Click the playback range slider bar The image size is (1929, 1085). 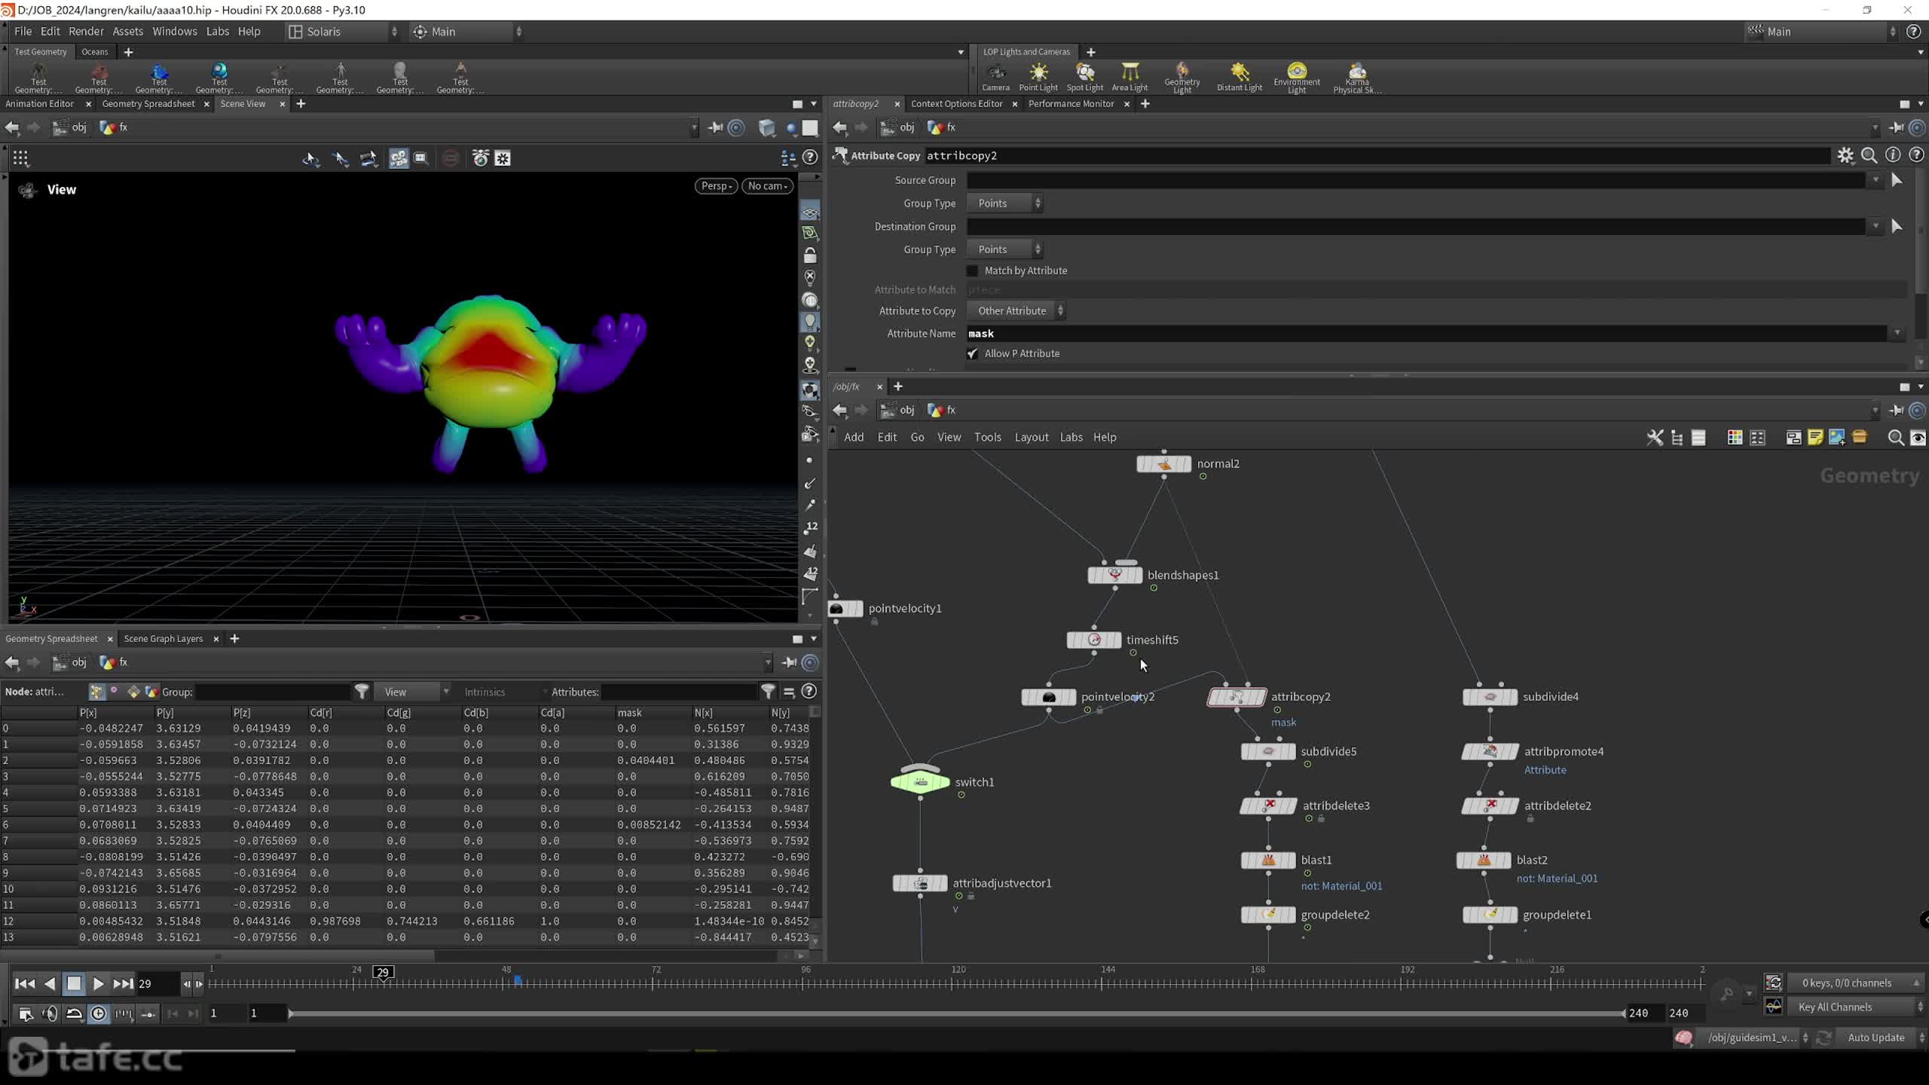955,1013
